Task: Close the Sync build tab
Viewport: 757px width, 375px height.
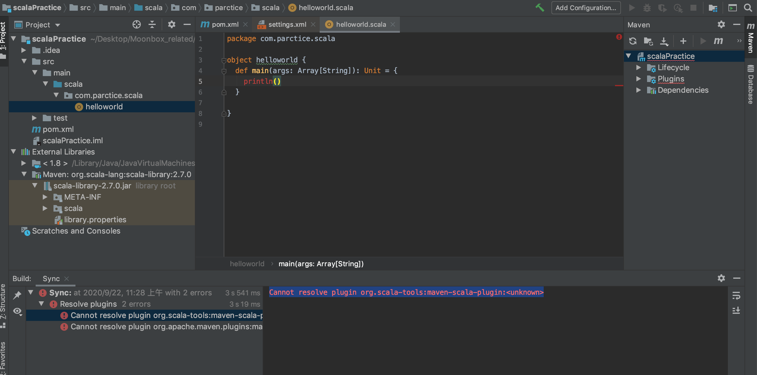Action: pos(67,279)
